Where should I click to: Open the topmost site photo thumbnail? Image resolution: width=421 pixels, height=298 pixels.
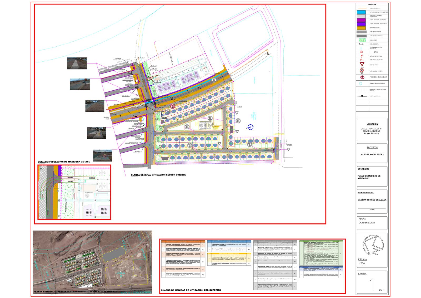click(x=77, y=63)
